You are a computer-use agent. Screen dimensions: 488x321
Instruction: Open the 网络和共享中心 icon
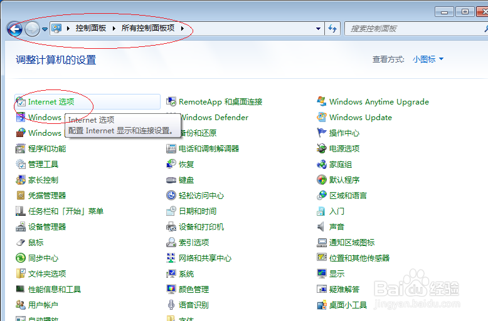click(x=171, y=258)
